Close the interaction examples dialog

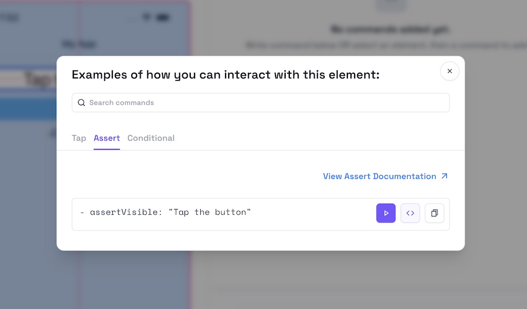(x=450, y=71)
